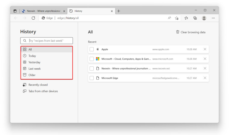Tick the Neowin entry checkbox
Screen dimensions: 229x135
pyautogui.click(x=92, y=68)
